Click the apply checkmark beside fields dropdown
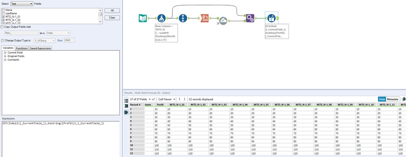The height and width of the screenshot is (157, 406). [x=153, y=99]
